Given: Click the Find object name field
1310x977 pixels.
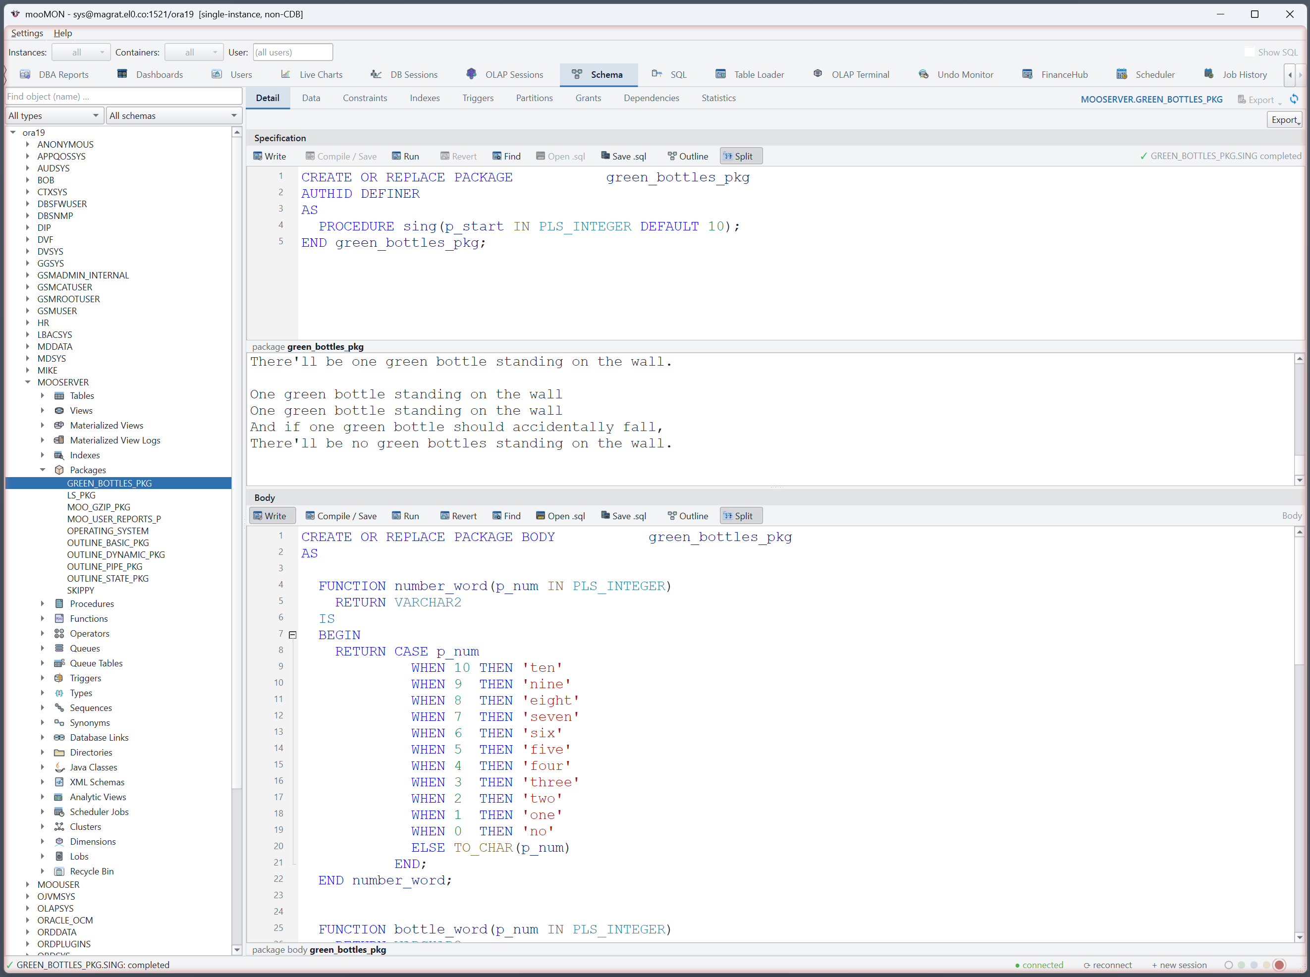Looking at the screenshot, I should coord(123,97).
